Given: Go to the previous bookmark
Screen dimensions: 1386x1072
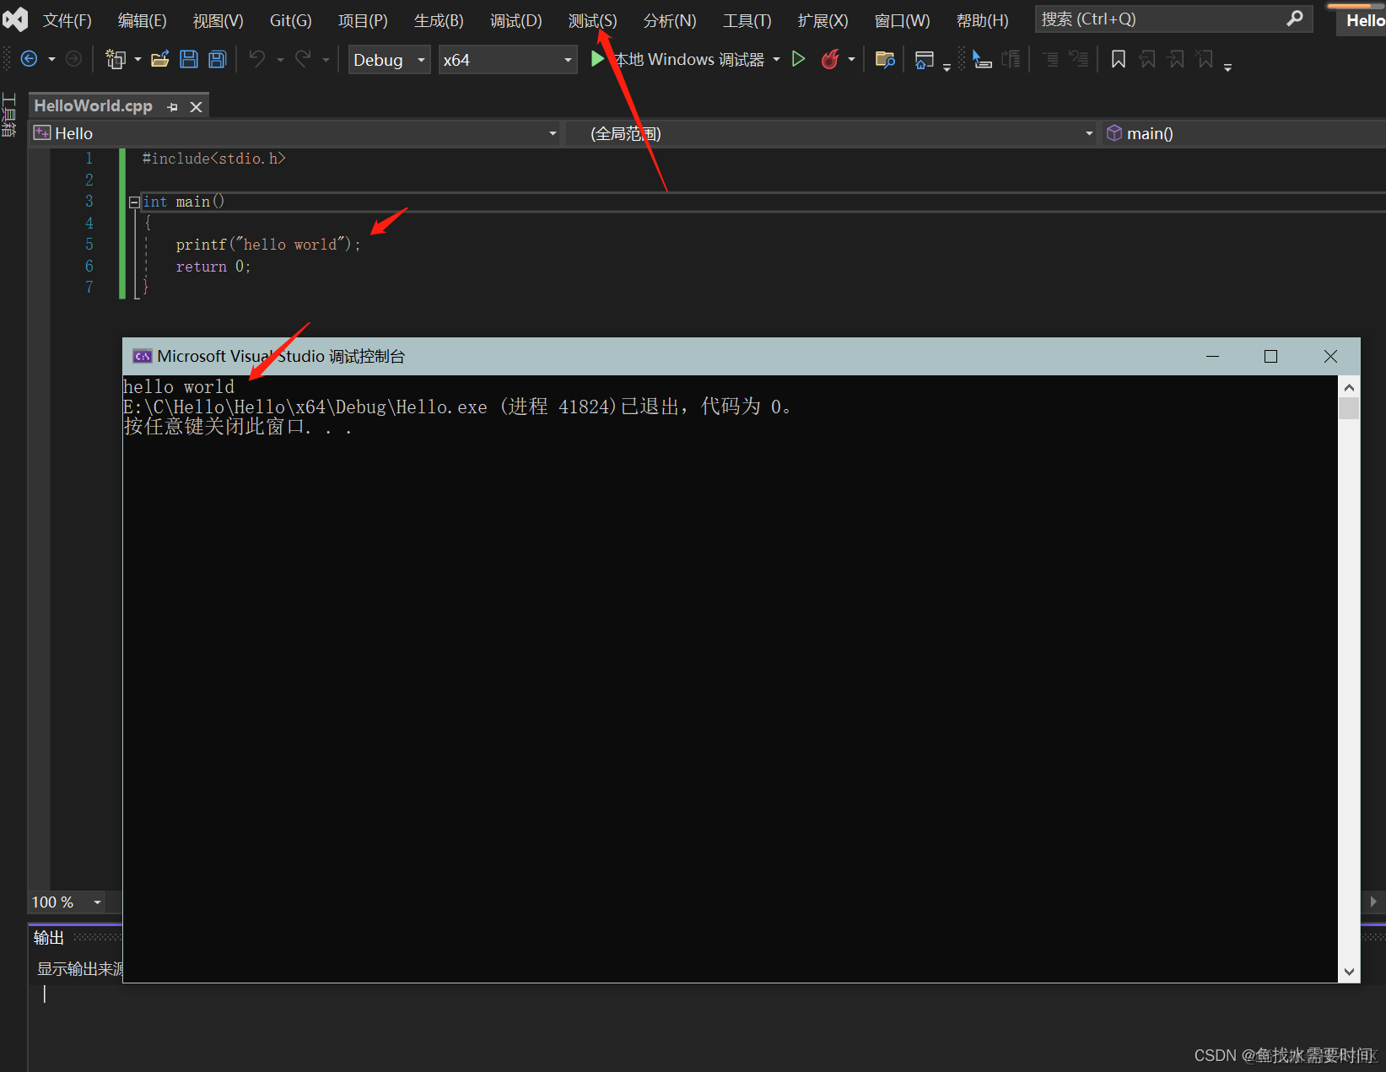Looking at the screenshot, I should [x=1147, y=59].
